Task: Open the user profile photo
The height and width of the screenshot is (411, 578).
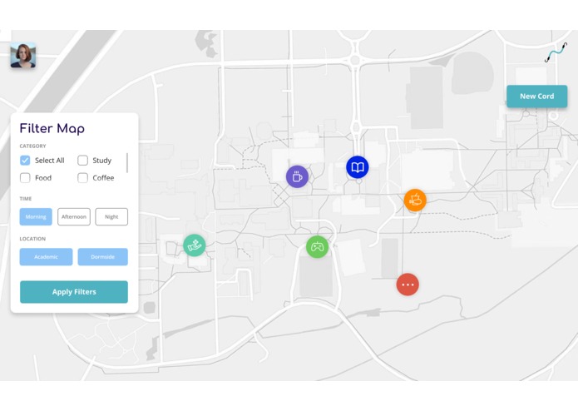Action: point(22,55)
